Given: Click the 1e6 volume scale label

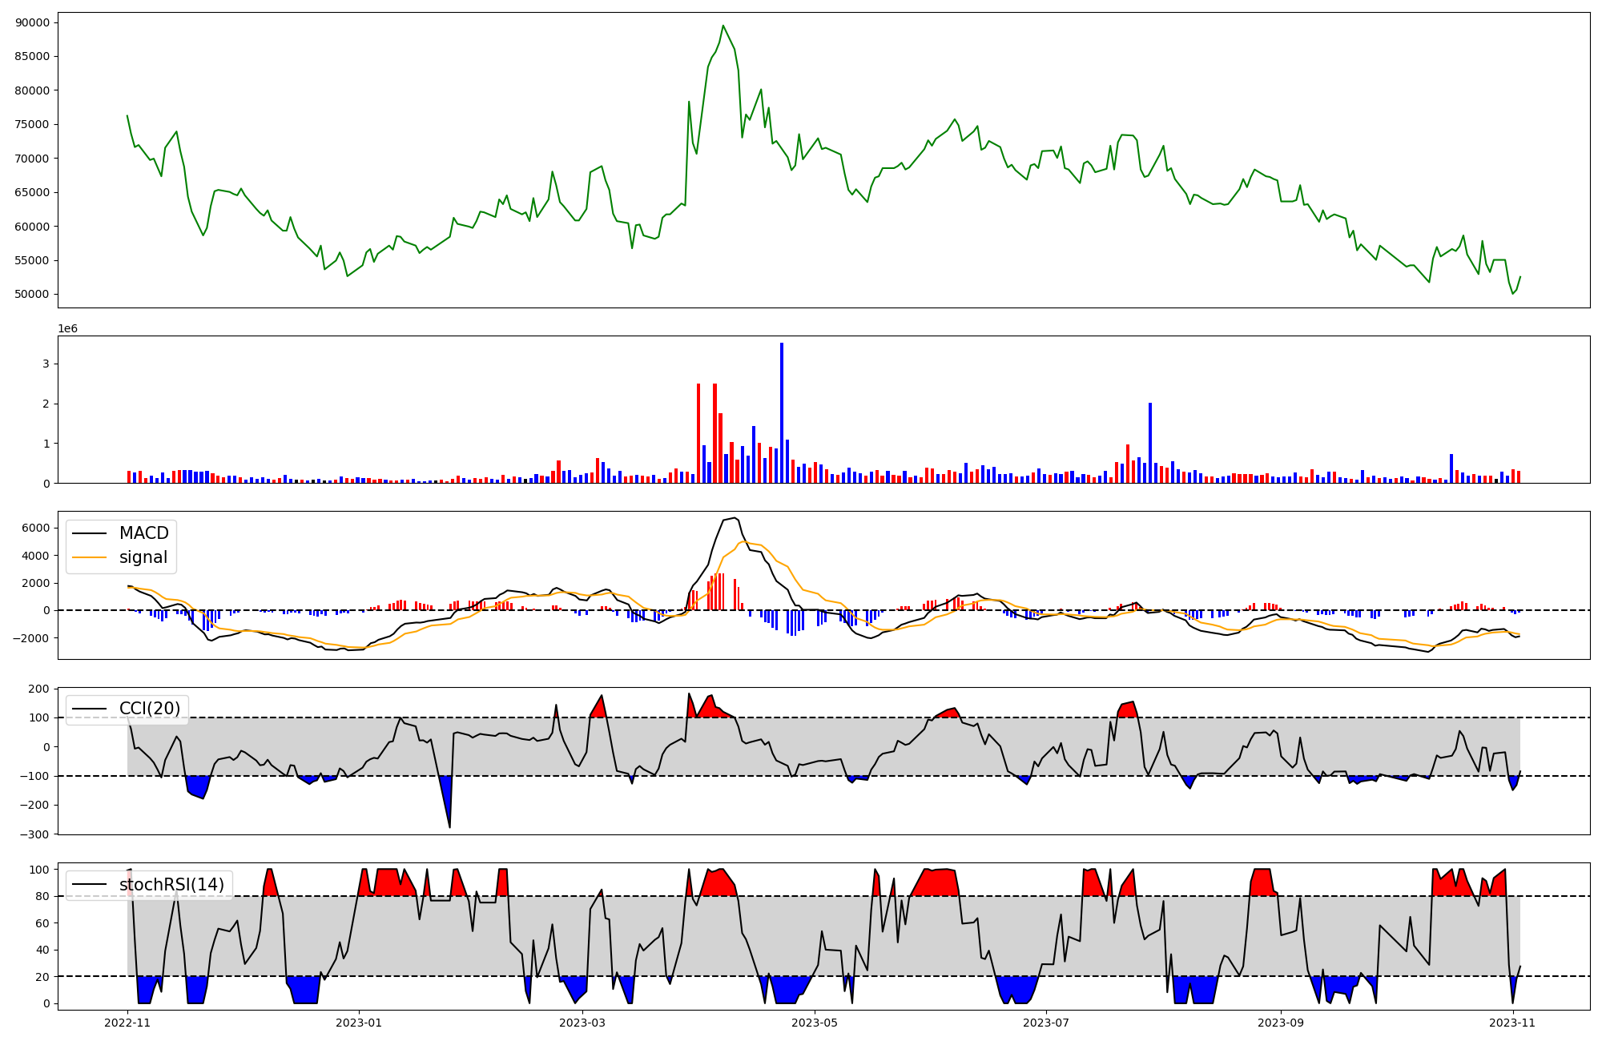Looking at the screenshot, I should point(67,329).
